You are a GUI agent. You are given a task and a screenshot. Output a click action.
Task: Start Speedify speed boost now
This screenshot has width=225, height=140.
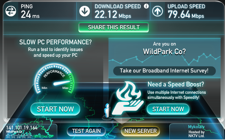coord(168,109)
